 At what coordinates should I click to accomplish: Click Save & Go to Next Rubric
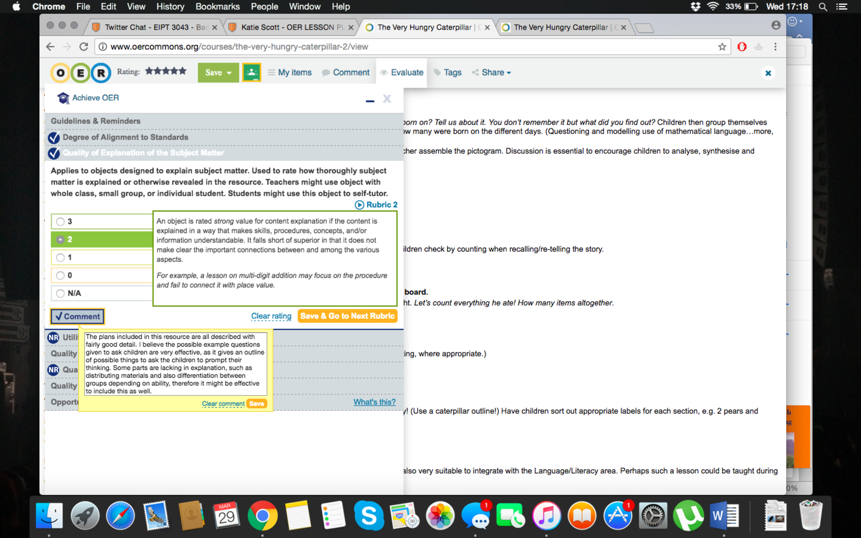pyautogui.click(x=347, y=316)
